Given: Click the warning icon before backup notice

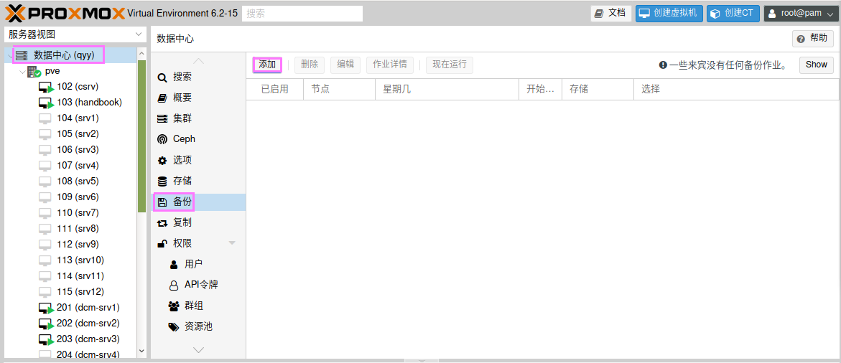Looking at the screenshot, I should pyautogui.click(x=663, y=65).
